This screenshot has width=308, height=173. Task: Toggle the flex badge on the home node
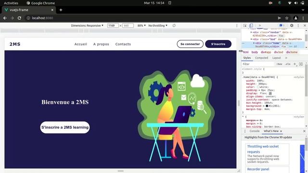click(x=283, y=47)
